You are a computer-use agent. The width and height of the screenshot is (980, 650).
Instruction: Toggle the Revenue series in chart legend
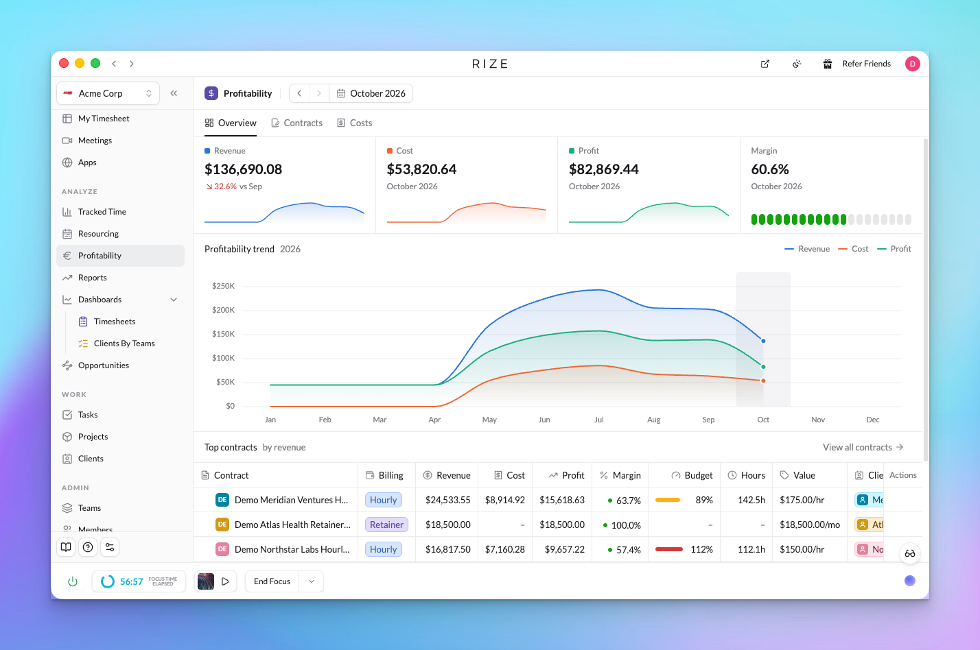[807, 249]
